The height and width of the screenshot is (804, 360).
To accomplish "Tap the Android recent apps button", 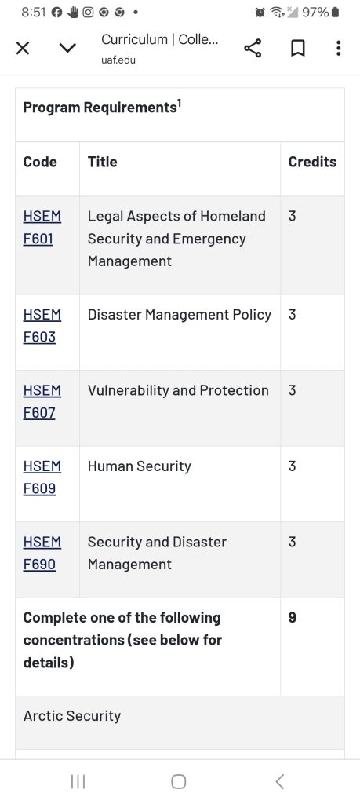I will [x=78, y=781].
